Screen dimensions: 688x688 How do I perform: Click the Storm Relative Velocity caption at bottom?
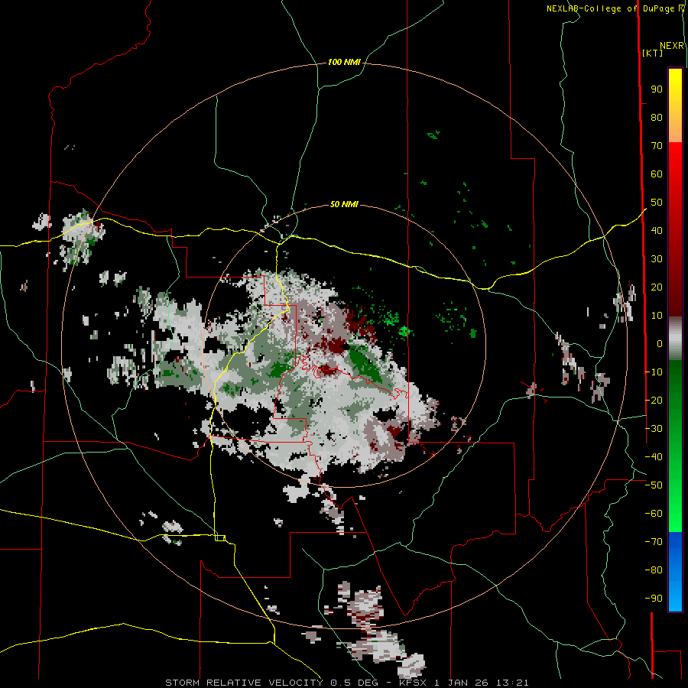pos(346,683)
